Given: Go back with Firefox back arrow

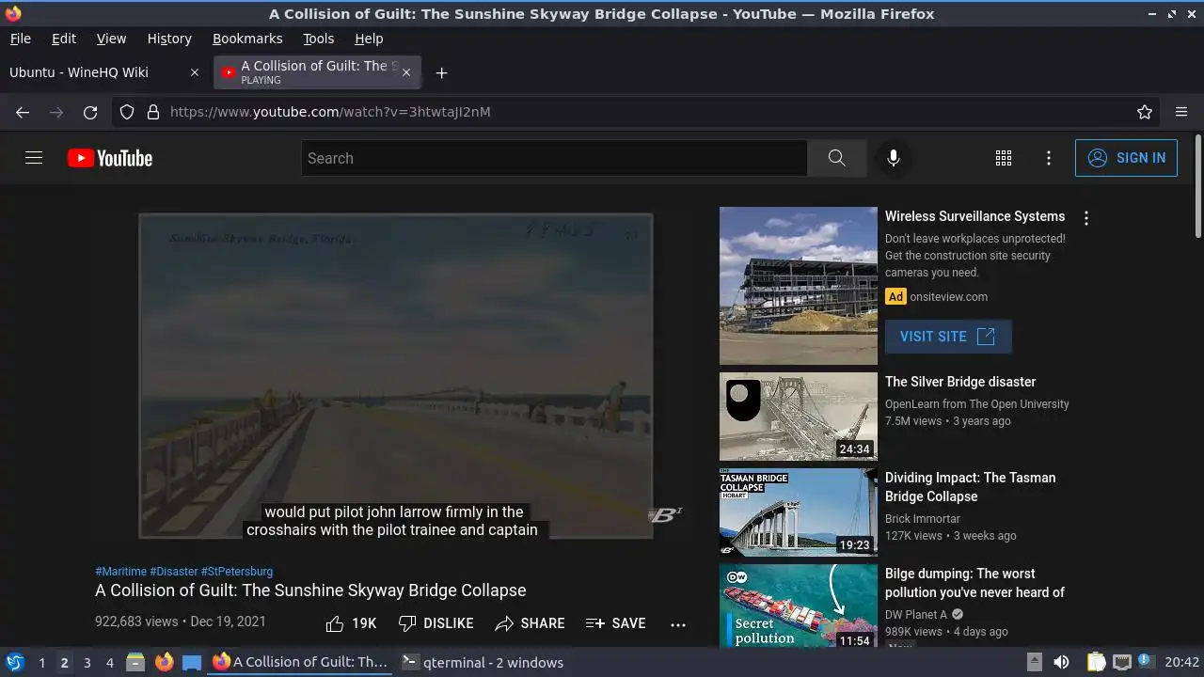Looking at the screenshot, I should (23, 112).
